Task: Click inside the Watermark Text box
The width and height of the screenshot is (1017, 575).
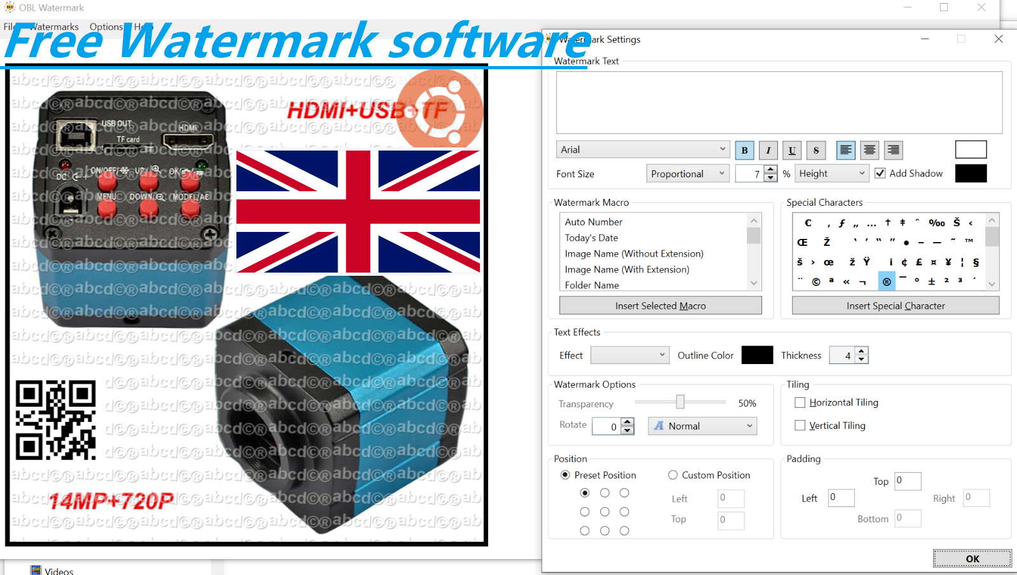Action: pyautogui.click(x=779, y=102)
